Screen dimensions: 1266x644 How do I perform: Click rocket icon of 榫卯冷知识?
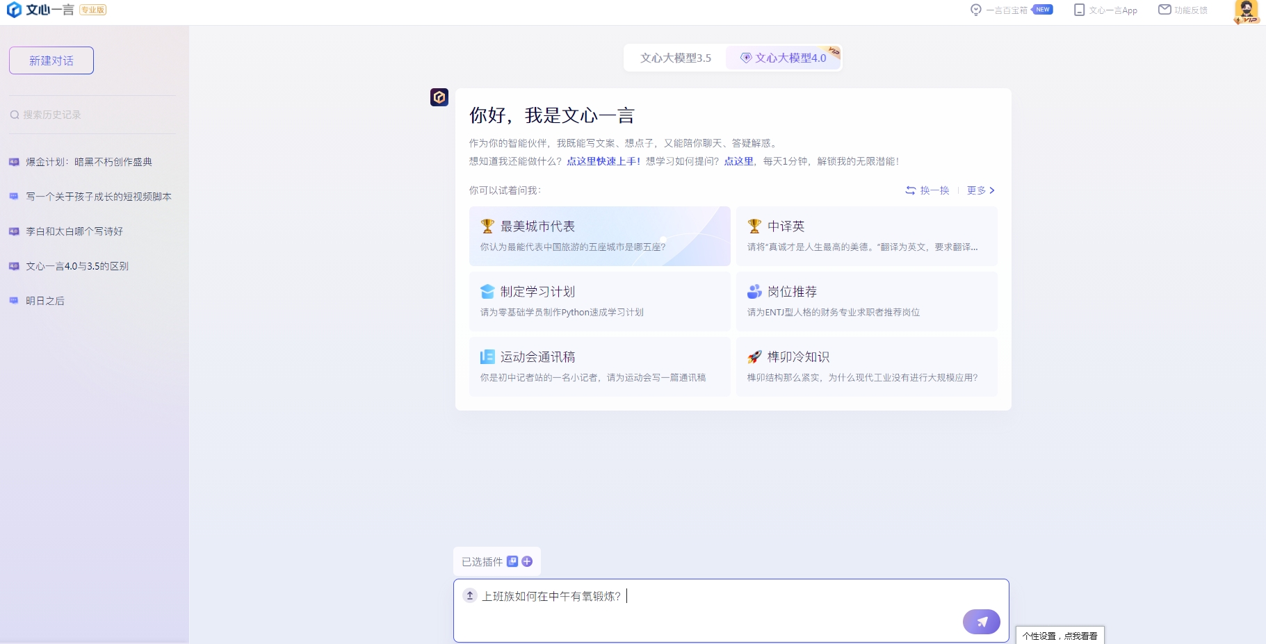tap(754, 357)
